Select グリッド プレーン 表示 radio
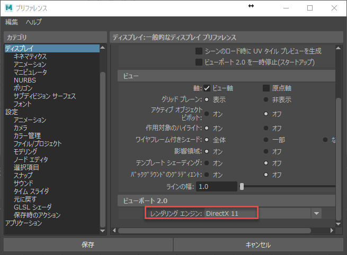 (x=207, y=99)
